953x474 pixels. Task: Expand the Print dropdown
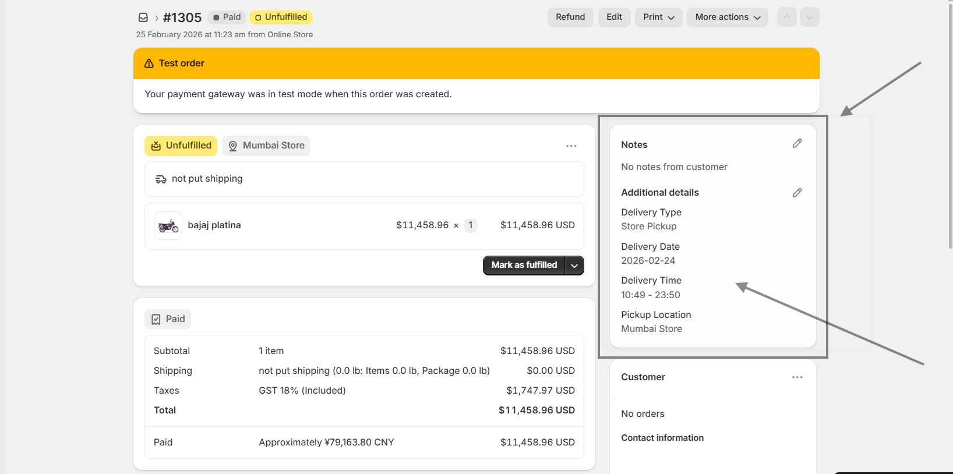(658, 17)
